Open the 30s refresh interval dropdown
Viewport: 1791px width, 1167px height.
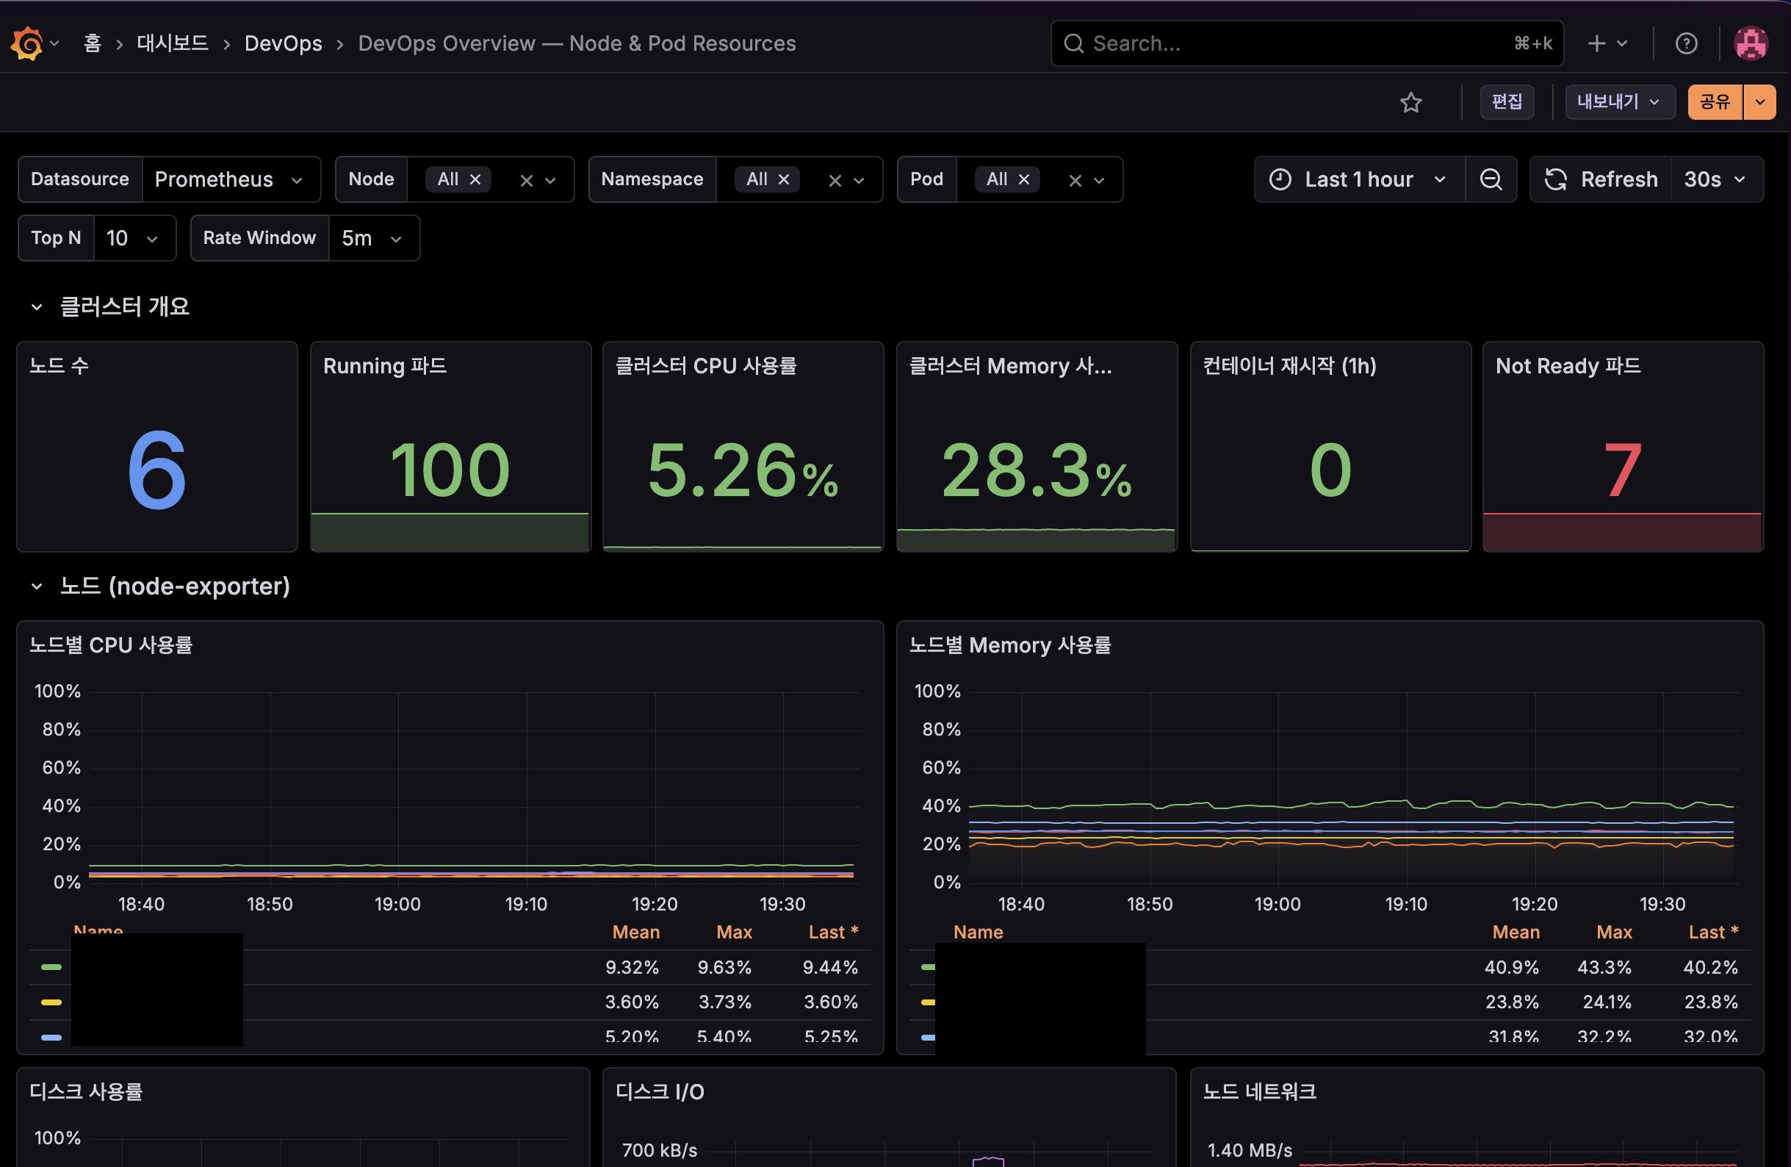pyautogui.click(x=1716, y=179)
